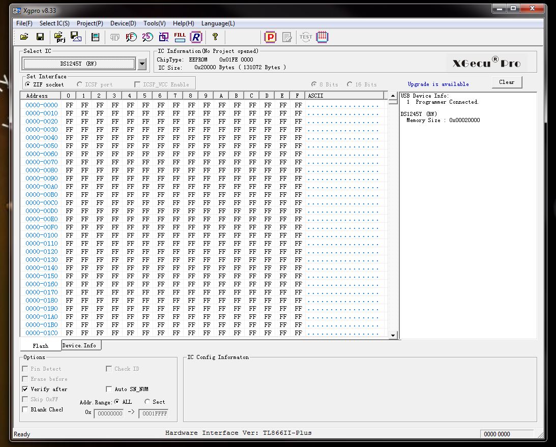
Task: Click the FILL buffer icon
Action: point(180,37)
